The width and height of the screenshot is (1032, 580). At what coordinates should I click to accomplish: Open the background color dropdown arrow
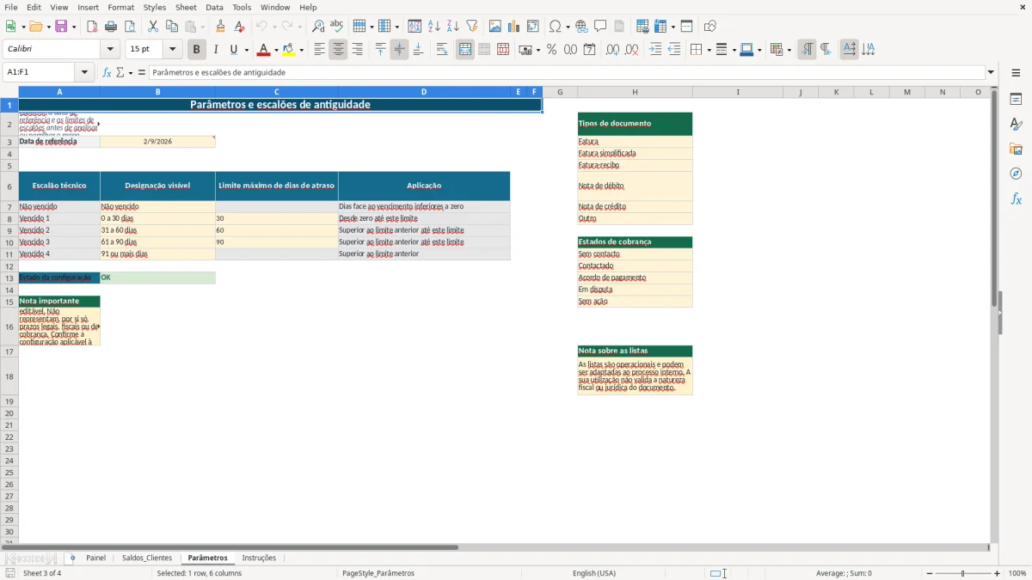(x=301, y=50)
